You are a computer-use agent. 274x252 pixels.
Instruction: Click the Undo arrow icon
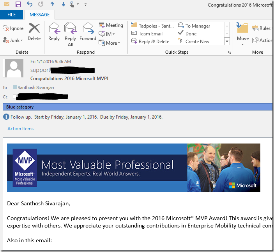click(30, 4)
